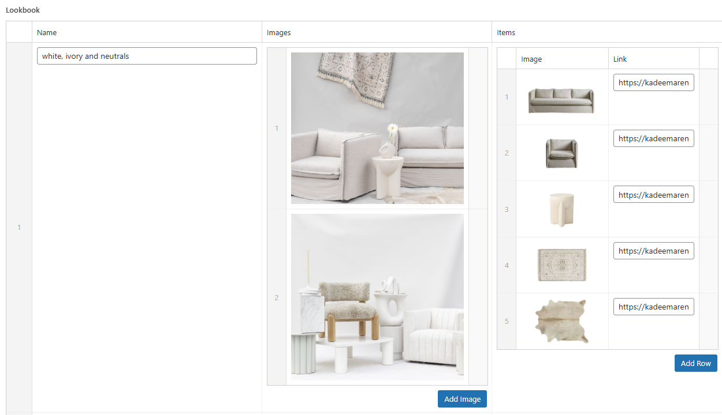Click the Add Row button
Viewport: 722px width, 415px height.
coord(695,363)
